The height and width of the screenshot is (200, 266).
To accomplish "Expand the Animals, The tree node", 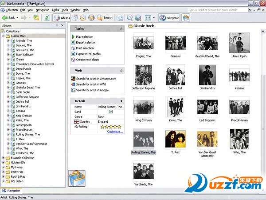I will click(x=8, y=40).
